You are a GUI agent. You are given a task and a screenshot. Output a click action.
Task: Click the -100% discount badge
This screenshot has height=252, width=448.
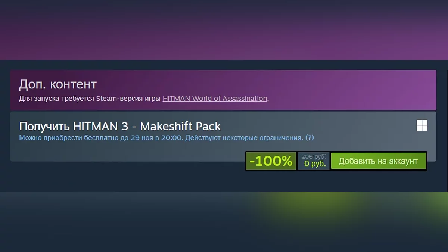(271, 161)
